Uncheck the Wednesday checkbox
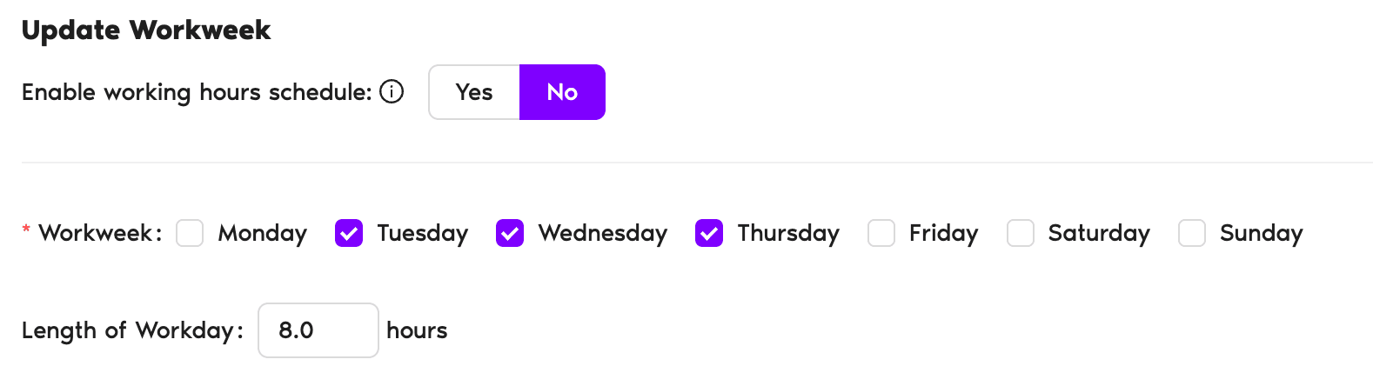This screenshot has width=1373, height=386. 510,233
